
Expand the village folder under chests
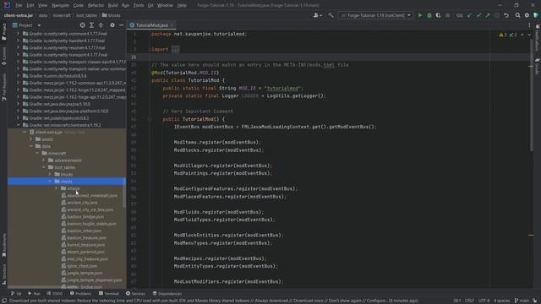(57, 188)
